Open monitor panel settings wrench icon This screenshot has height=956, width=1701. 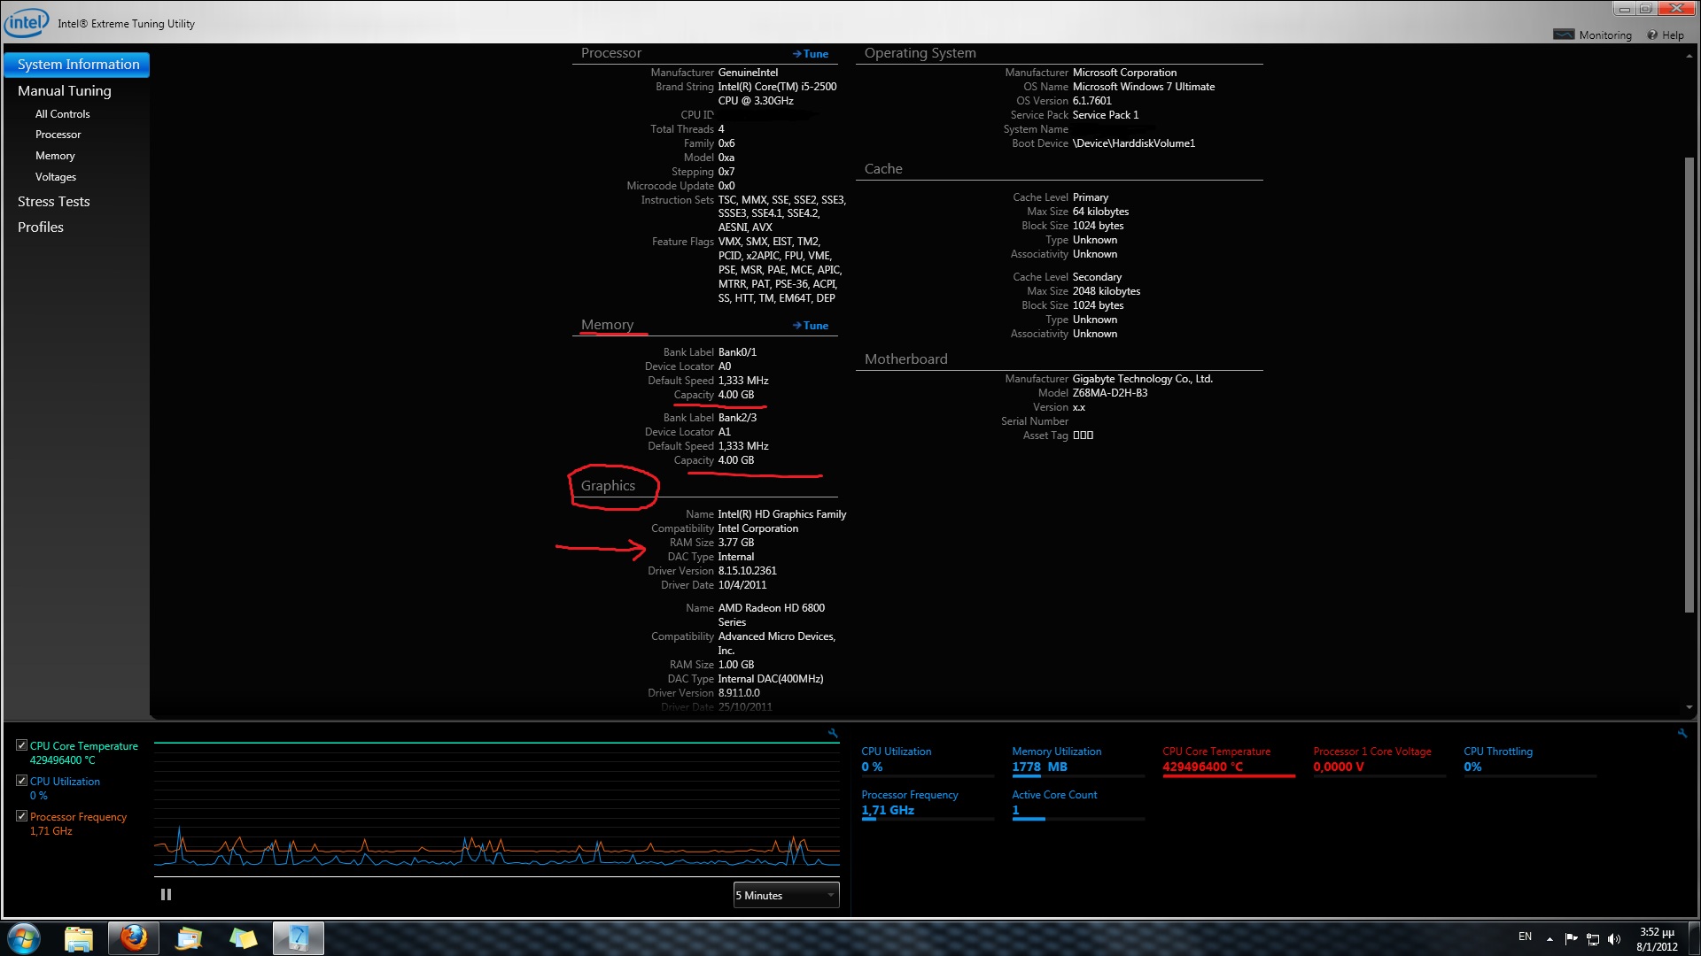pos(1682,733)
